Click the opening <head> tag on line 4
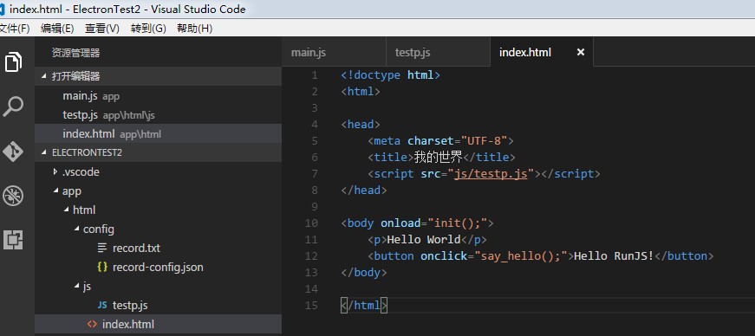 click(x=361, y=124)
